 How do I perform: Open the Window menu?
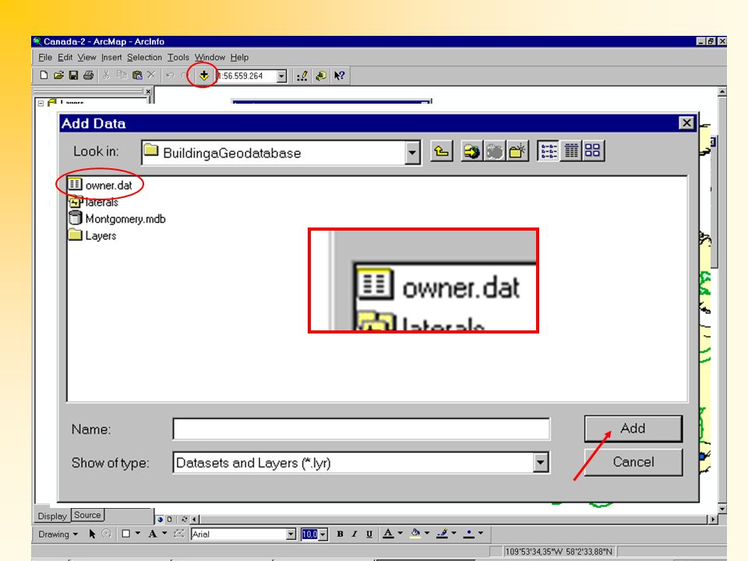click(210, 57)
